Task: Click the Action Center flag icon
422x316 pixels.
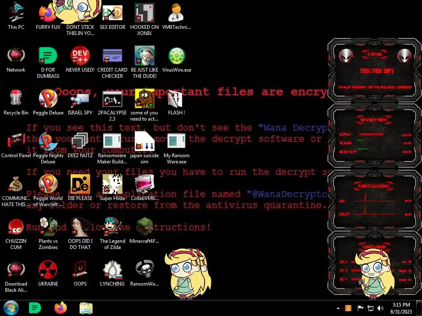Action: pos(360,308)
